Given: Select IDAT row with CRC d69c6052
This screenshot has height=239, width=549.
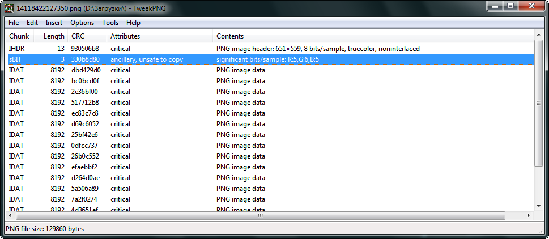Looking at the screenshot, I should (x=270, y=124).
